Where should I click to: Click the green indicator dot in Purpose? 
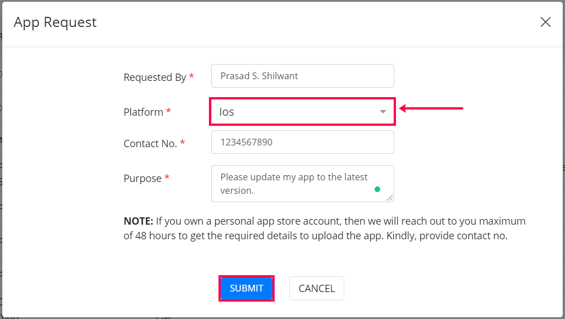click(x=377, y=189)
